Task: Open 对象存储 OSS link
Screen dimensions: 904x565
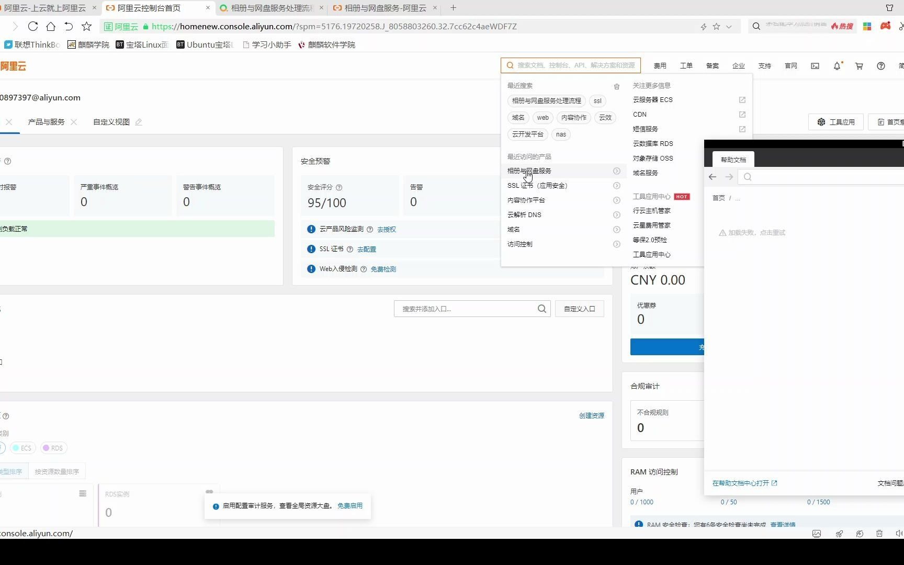Action: pos(653,159)
